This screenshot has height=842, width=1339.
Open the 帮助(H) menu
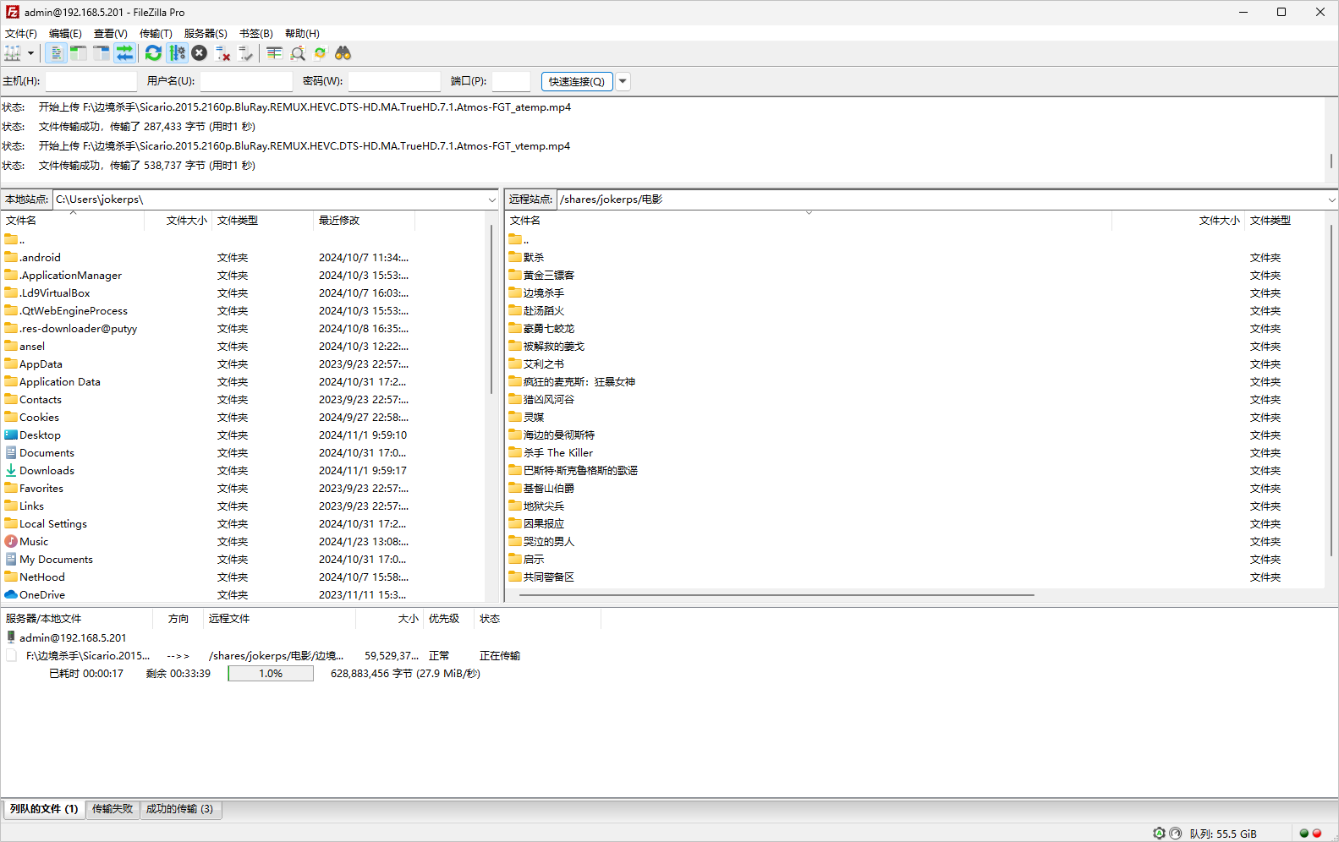[302, 34]
